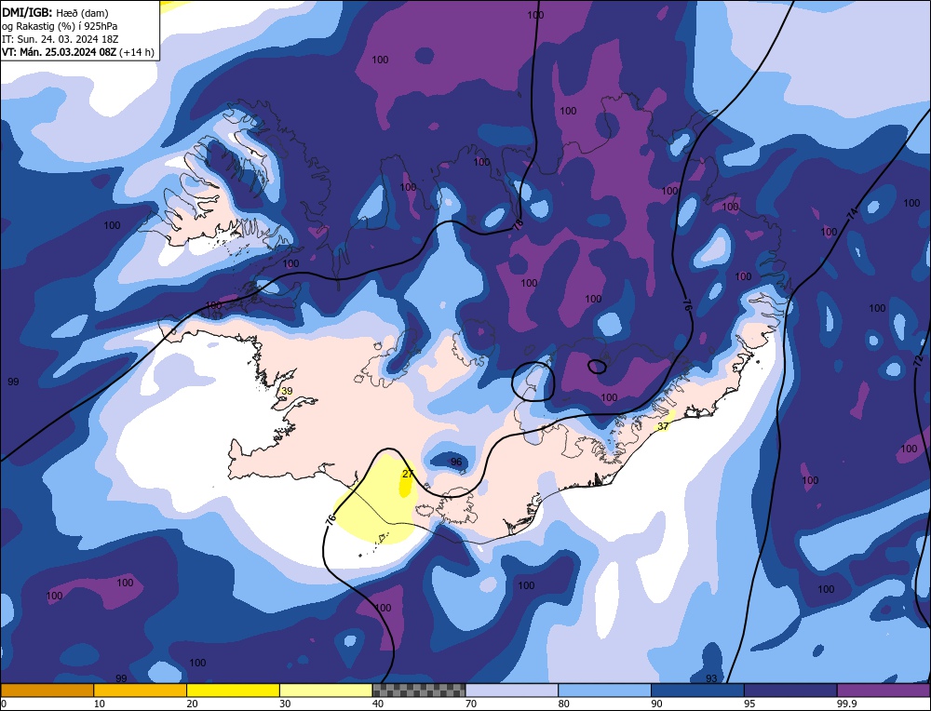Click the contour label 78
Screen dimensions: 931x711
(518, 223)
